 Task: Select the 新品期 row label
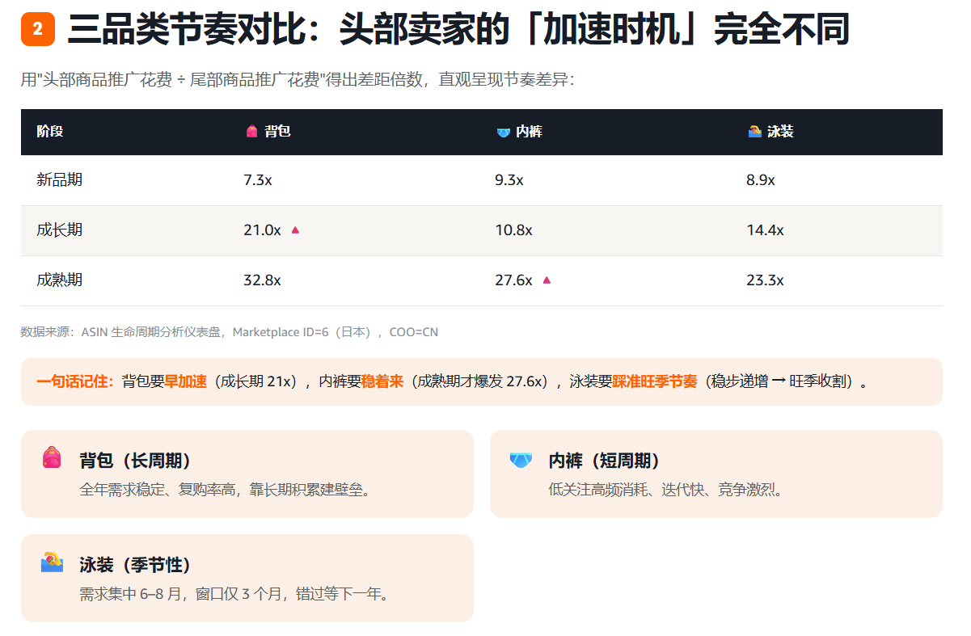tap(59, 180)
